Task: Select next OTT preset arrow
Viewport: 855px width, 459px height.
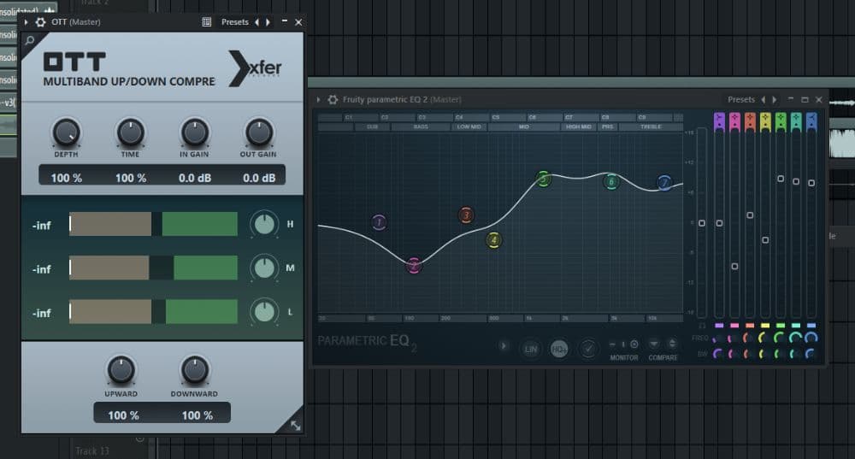Action: click(268, 22)
